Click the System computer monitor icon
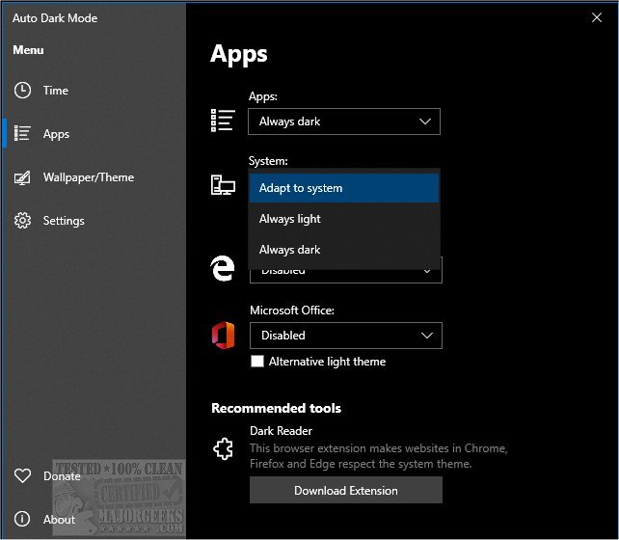The width and height of the screenshot is (619, 540). point(223,185)
